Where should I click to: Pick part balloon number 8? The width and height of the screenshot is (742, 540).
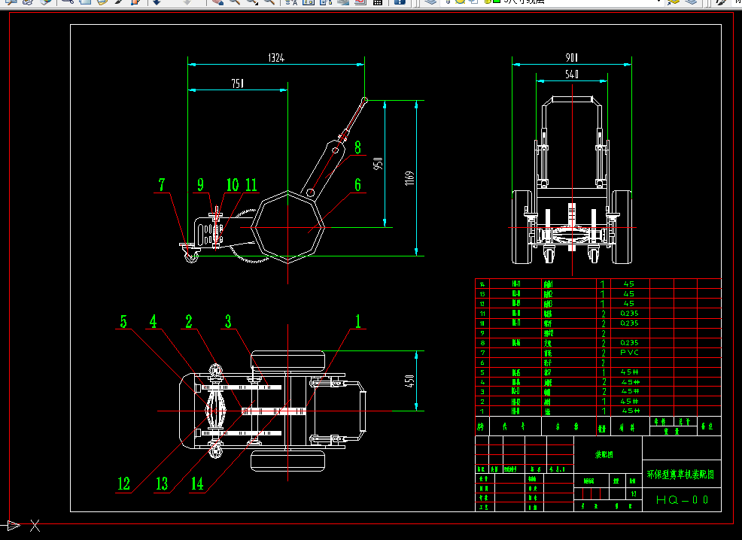click(357, 147)
